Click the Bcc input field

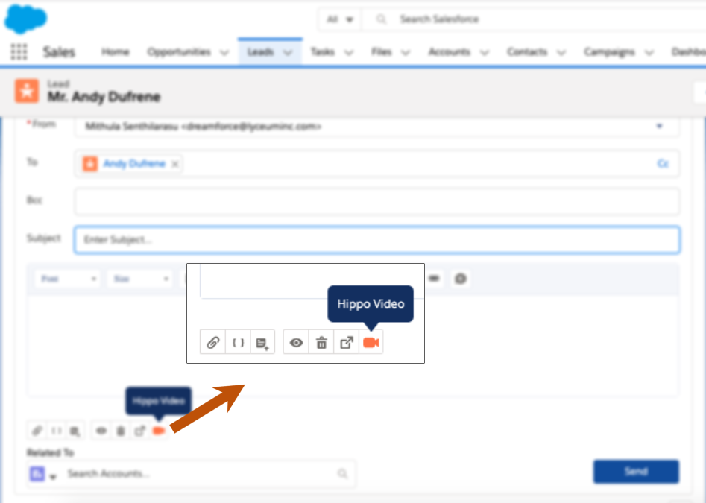[x=377, y=201]
